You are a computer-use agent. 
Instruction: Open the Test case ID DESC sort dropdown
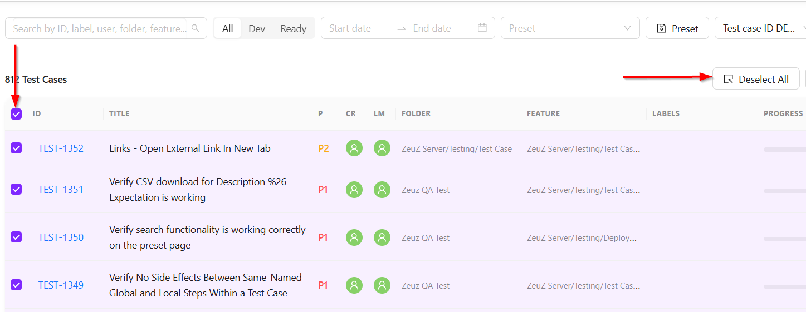pyautogui.click(x=760, y=28)
